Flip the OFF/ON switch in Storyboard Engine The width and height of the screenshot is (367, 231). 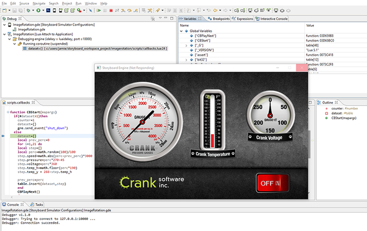point(273,183)
